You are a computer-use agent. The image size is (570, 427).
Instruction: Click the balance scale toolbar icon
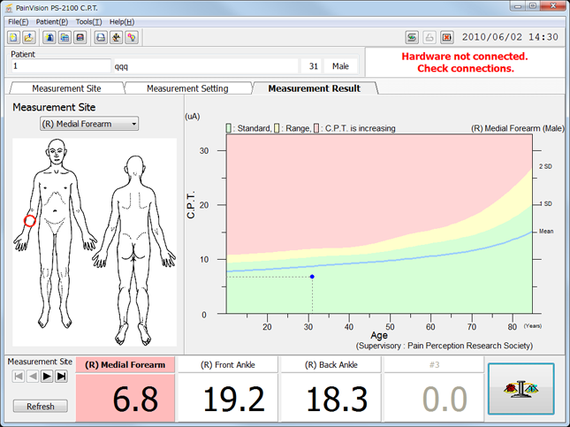click(x=117, y=37)
